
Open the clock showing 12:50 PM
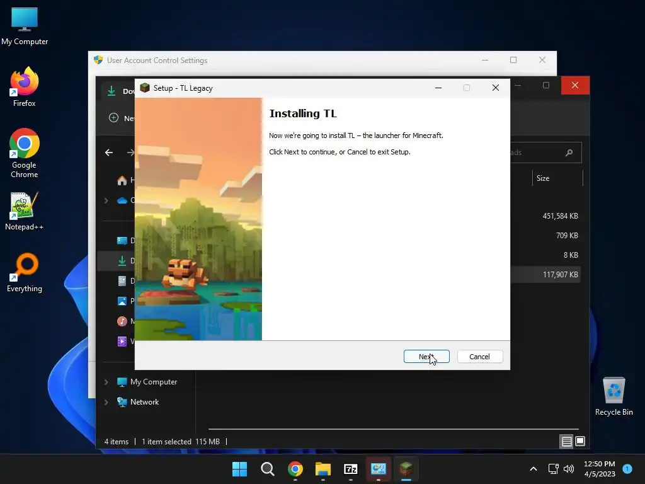point(600,469)
